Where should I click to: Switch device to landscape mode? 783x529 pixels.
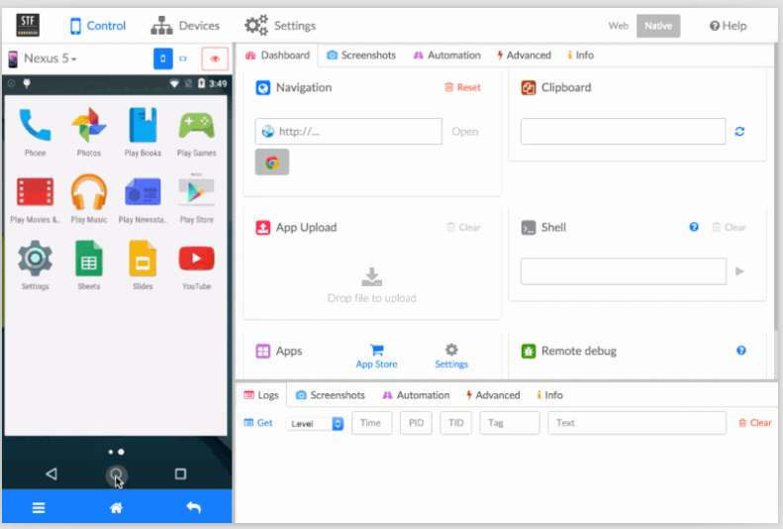pyautogui.click(x=183, y=58)
